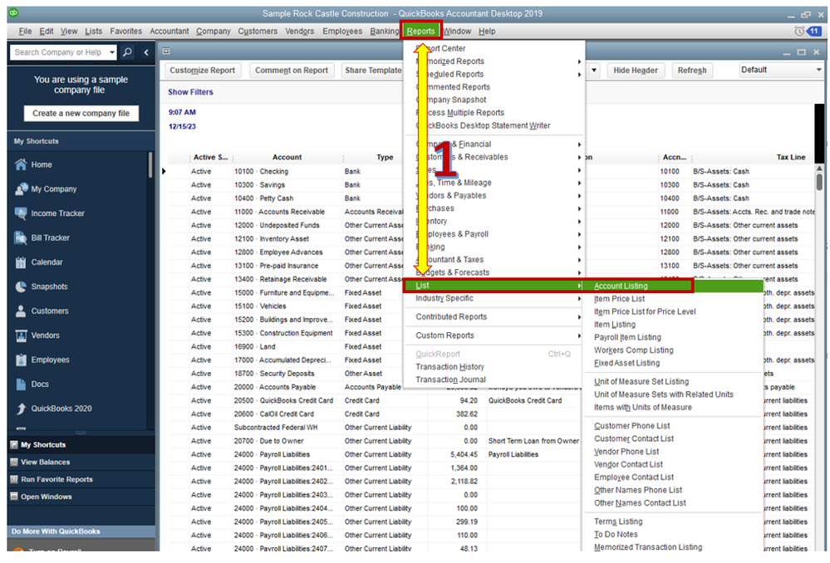Click Hide Header button
The image size is (830, 563).
coord(636,71)
